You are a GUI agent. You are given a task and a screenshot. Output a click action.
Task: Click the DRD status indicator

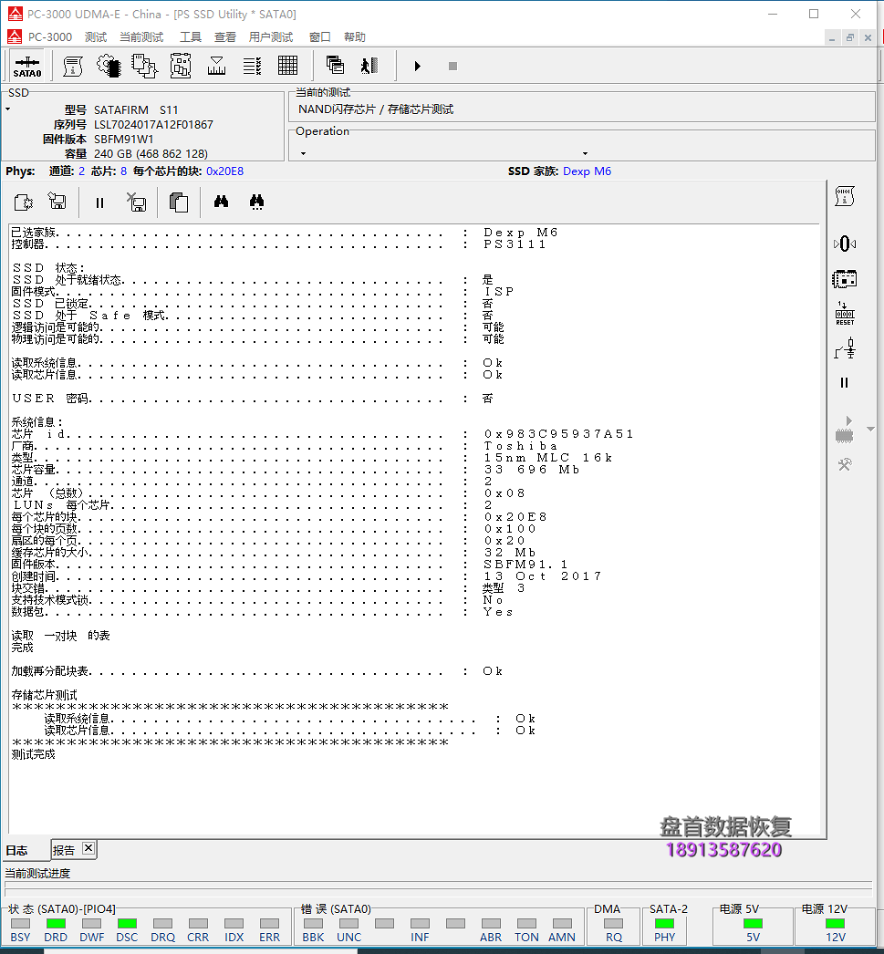(x=56, y=924)
